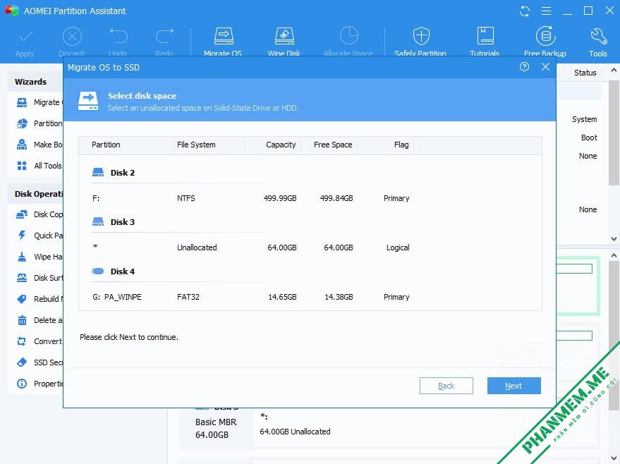Screen dimensions: 620x464
Task: Click the 499.99GB capacity cell
Action: tap(280, 198)
